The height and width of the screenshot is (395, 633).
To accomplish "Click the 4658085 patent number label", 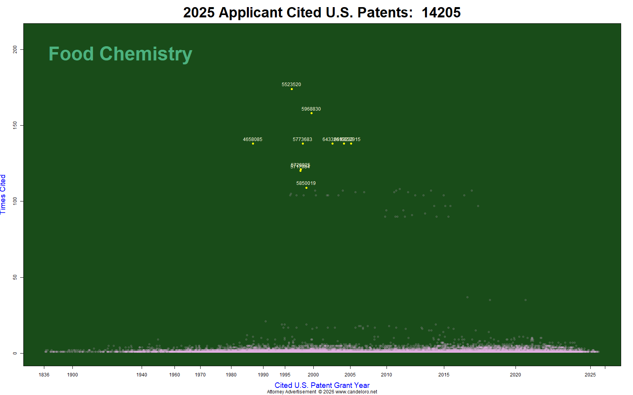I will click(x=252, y=139).
